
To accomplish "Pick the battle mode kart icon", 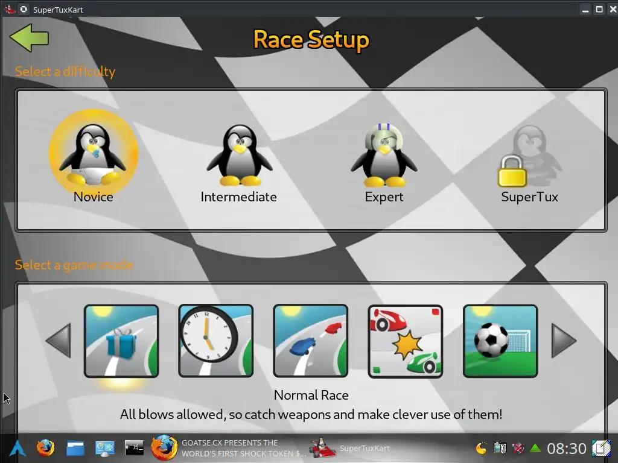I will tap(405, 341).
